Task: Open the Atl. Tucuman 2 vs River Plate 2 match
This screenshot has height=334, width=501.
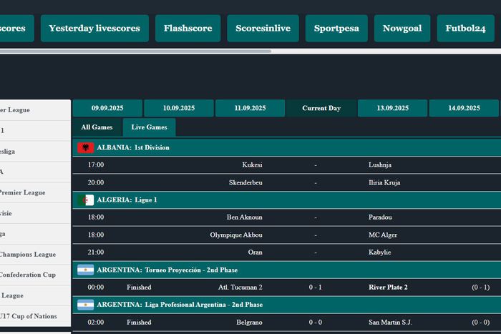Action: coord(286,288)
